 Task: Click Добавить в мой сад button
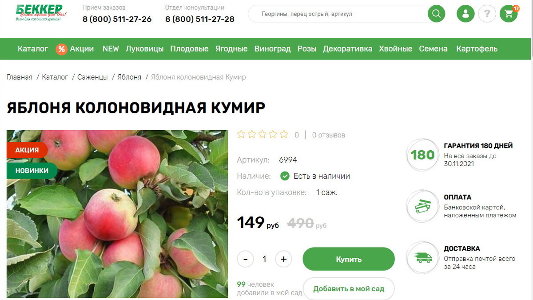(x=349, y=288)
